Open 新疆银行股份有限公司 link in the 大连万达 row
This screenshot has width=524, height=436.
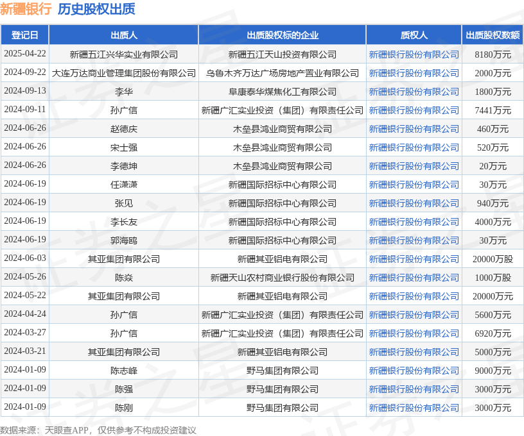coord(414,73)
